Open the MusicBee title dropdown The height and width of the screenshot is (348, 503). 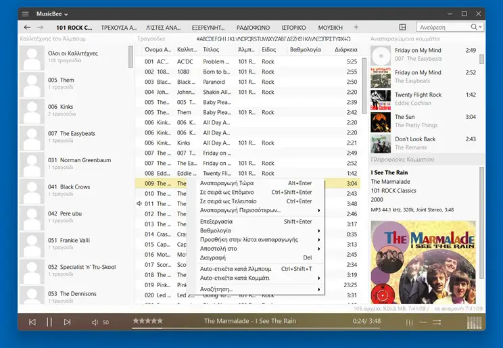[x=52, y=14]
